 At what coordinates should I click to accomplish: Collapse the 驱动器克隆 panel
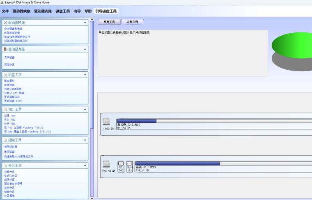[85, 49]
